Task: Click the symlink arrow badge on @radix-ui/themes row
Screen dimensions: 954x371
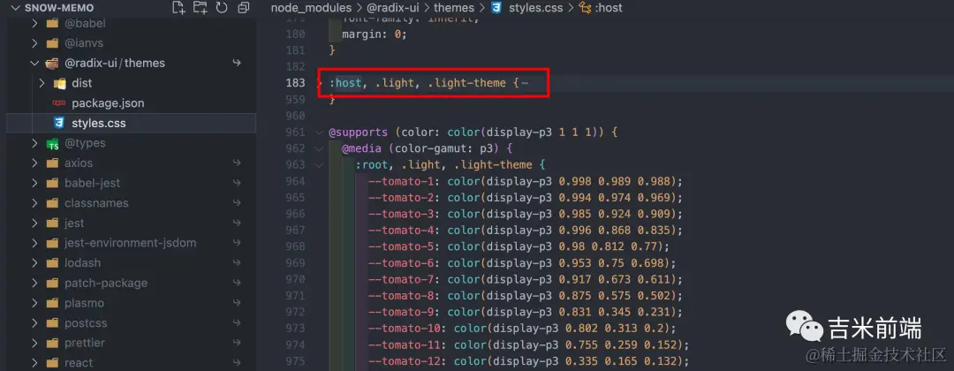Action: click(237, 64)
